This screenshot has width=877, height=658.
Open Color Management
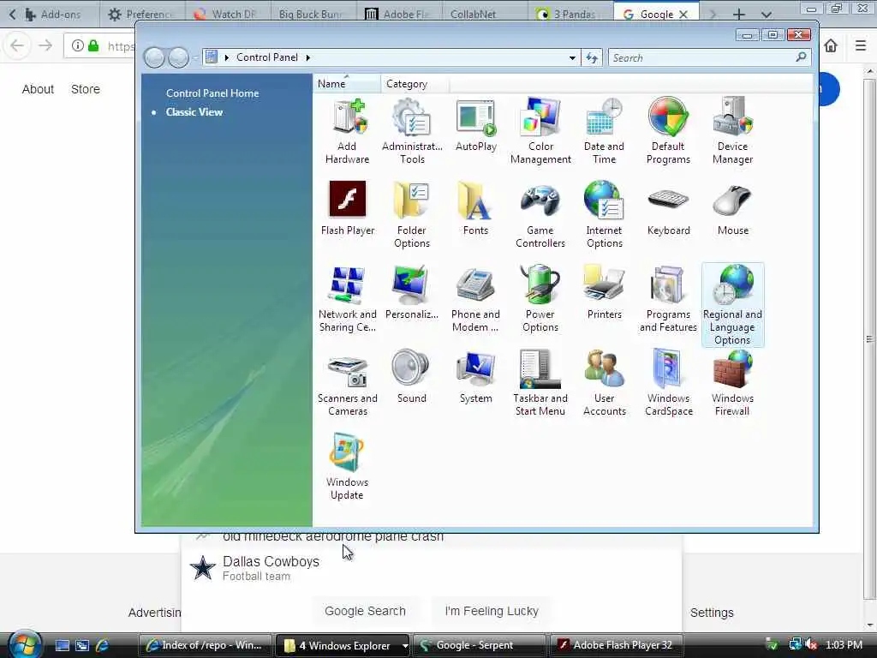540,131
